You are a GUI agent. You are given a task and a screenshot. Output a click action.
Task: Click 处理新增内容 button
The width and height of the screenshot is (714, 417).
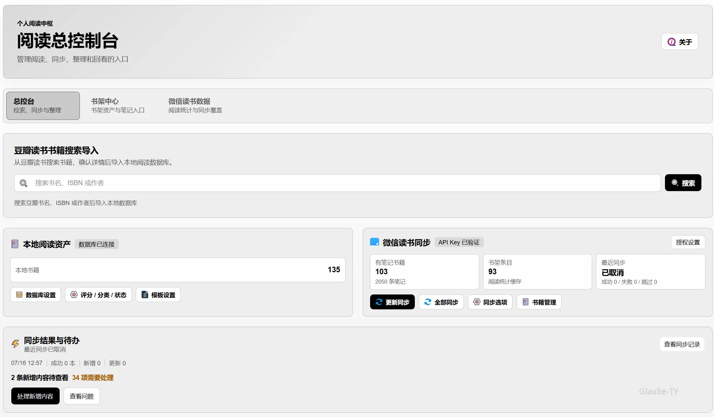click(35, 396)
